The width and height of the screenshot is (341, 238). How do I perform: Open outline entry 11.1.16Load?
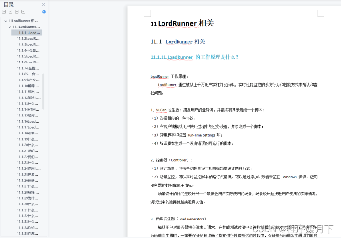28,121
